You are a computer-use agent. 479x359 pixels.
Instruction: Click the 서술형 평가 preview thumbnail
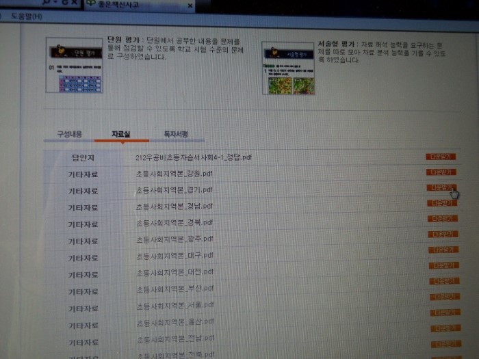tap(289, 67)
